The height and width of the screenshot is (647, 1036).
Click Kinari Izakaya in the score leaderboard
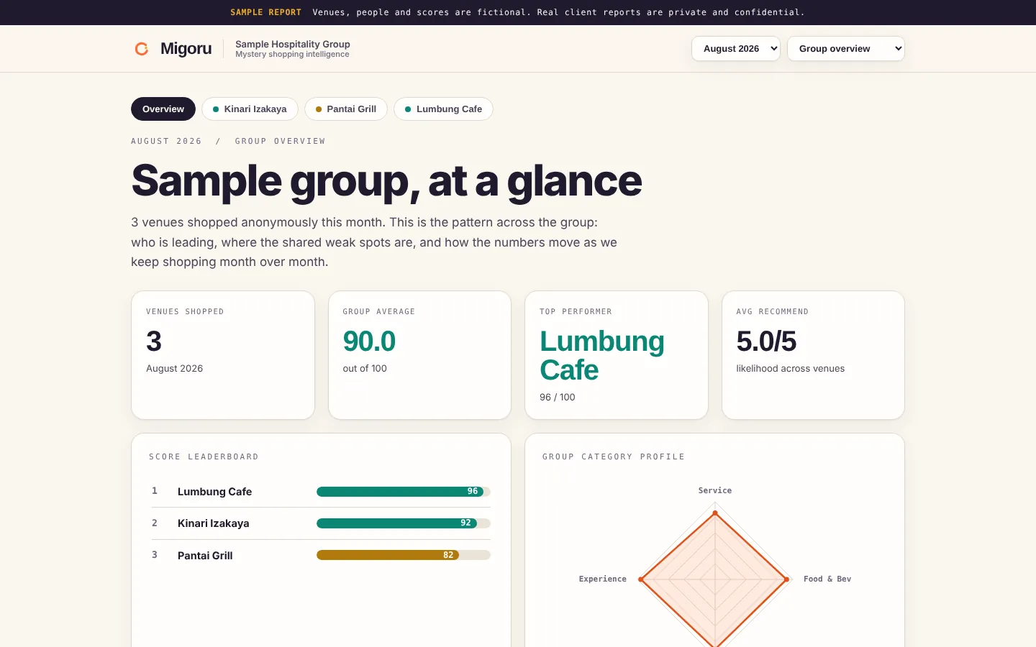(213, 523)
